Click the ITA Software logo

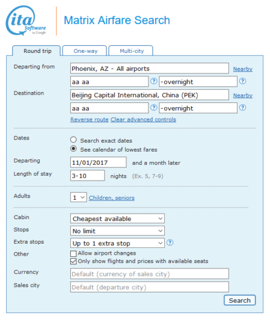[26, 20]
